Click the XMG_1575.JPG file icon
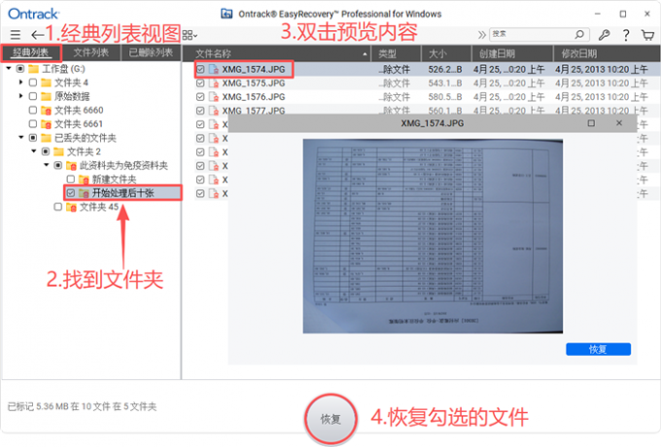The width and height of the screenshot is (661, 447). [214, 84]
